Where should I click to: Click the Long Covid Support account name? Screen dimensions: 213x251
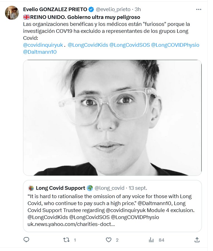pos(60,188)
